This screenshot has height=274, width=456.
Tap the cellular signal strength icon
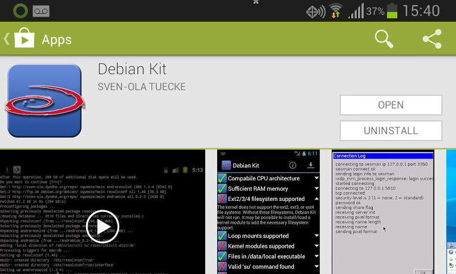[356, 11]
